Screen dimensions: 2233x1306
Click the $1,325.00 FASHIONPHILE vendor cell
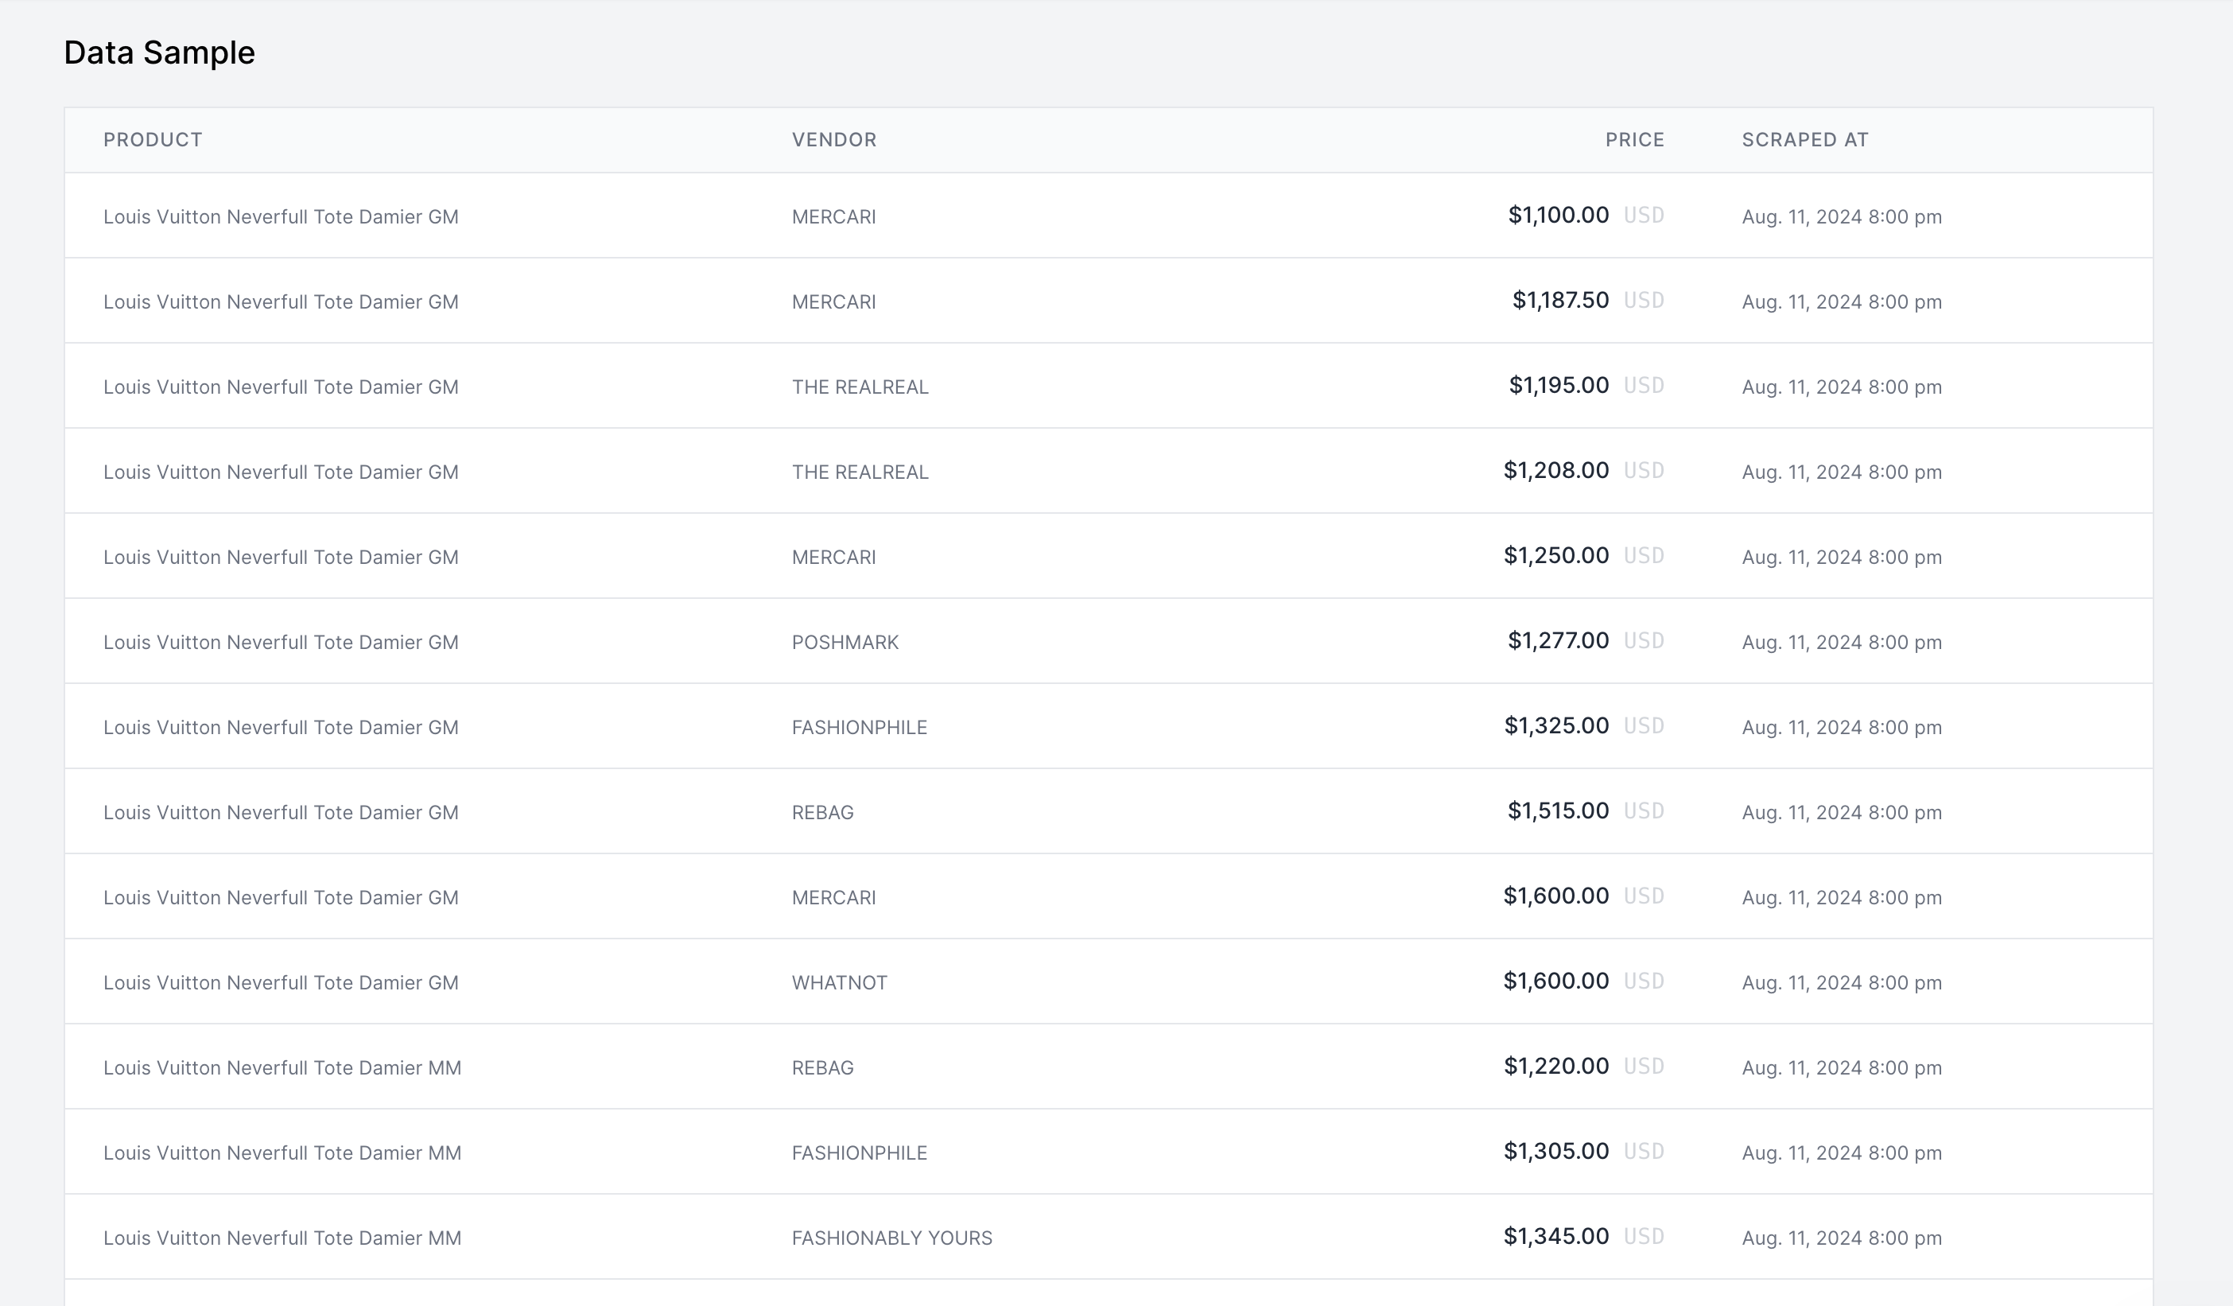coord(859,728)
